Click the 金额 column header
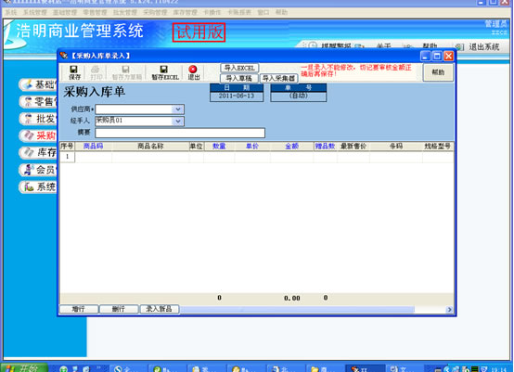 click(291, 147)
